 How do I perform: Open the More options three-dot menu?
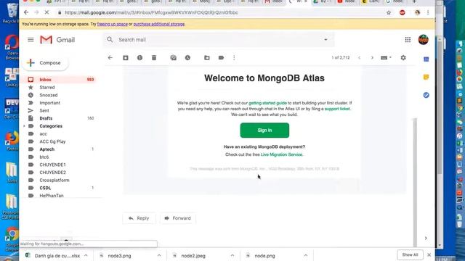pyautogui.click(x=234, y=58)
